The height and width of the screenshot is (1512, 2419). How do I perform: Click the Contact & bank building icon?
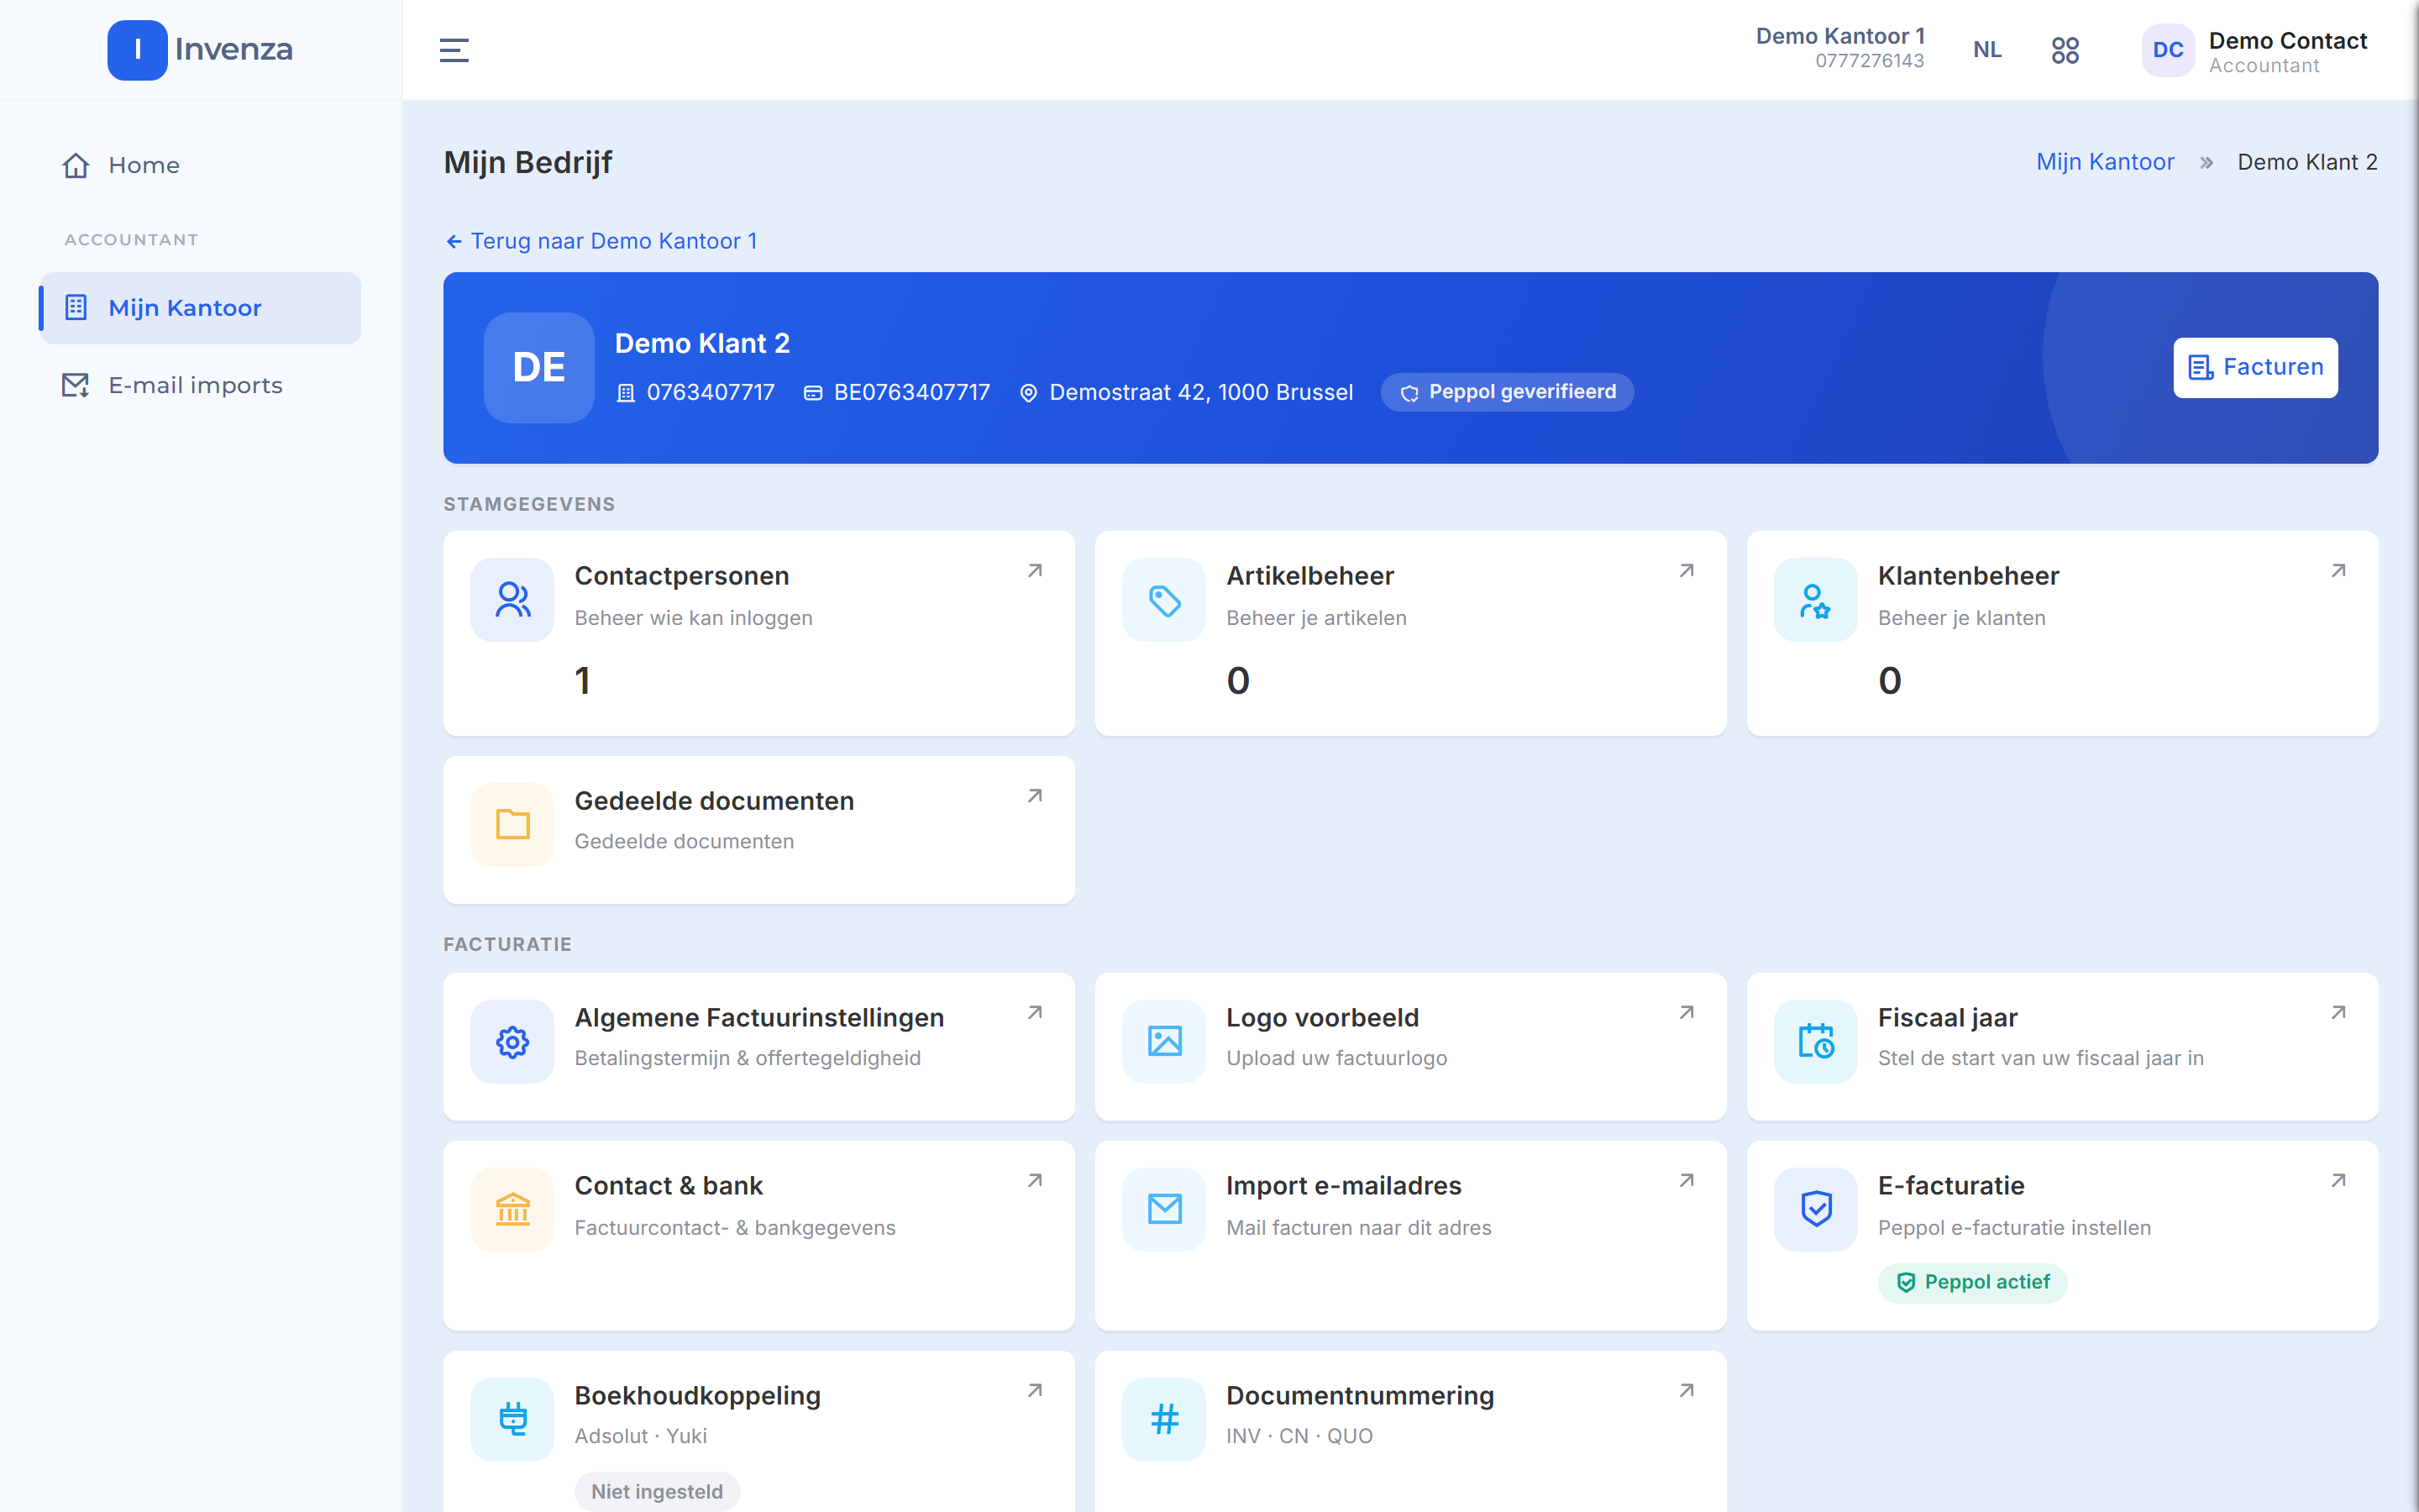[513, 1209]
